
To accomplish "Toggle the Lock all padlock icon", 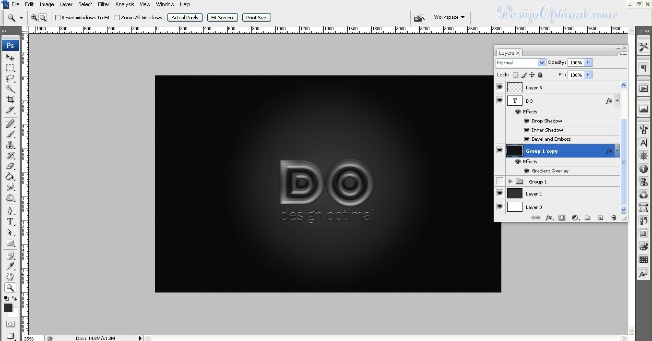I will [x=540, y=75].
